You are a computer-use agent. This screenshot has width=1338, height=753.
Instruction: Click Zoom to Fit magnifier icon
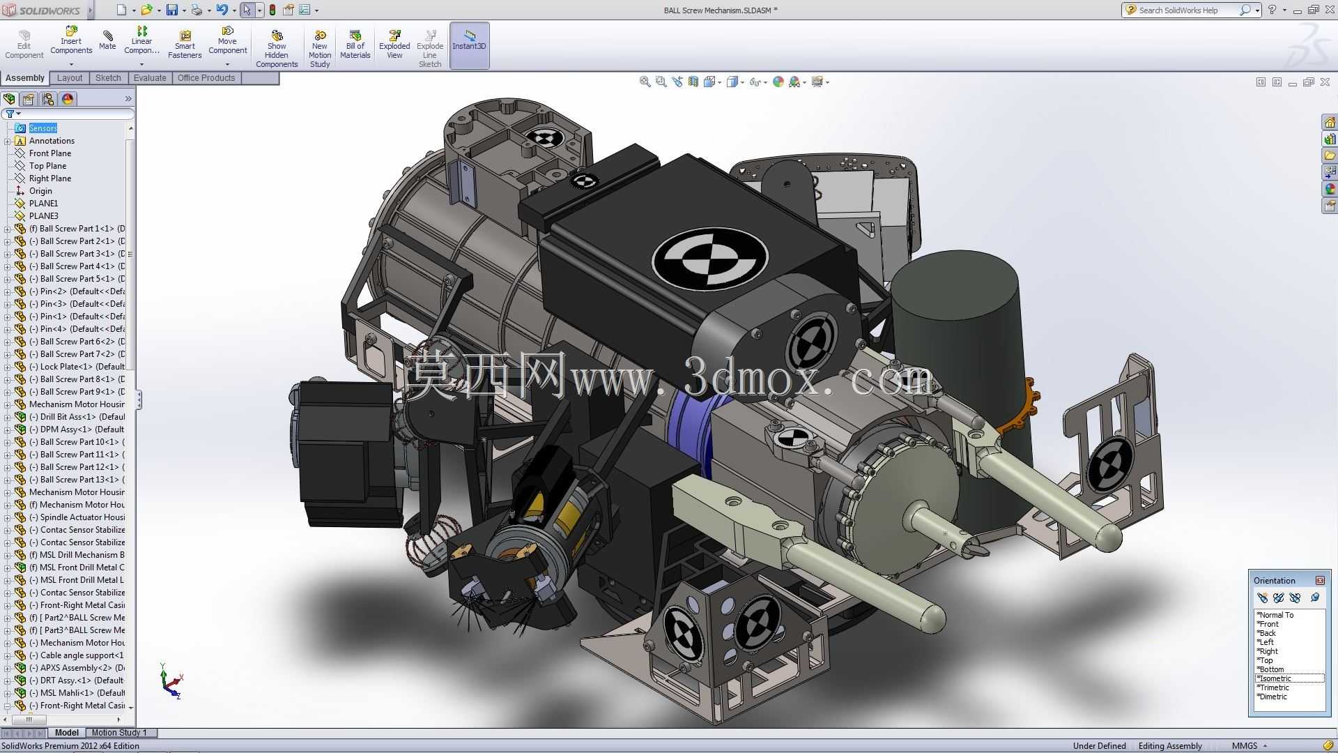tap(645, 82)
